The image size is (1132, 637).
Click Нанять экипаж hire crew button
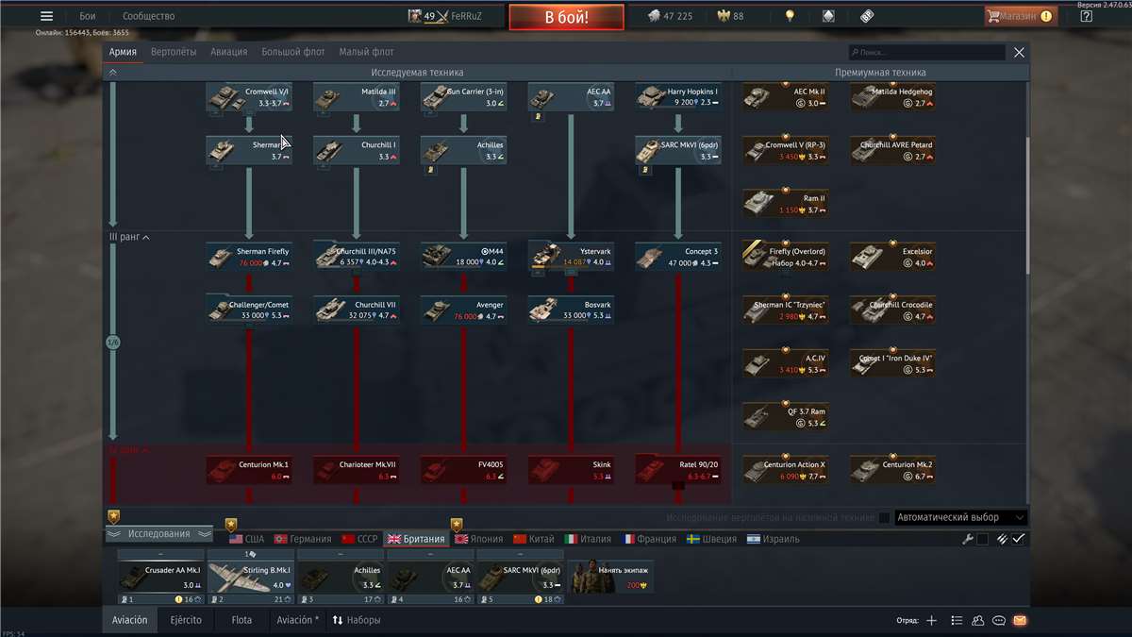(610, 578)
